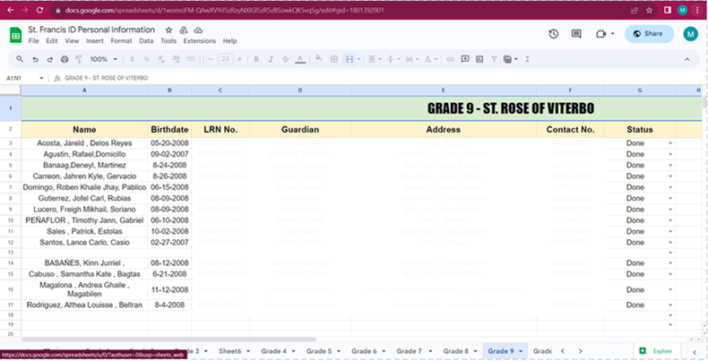Toggle bold formatting

[x=256, y=59]
